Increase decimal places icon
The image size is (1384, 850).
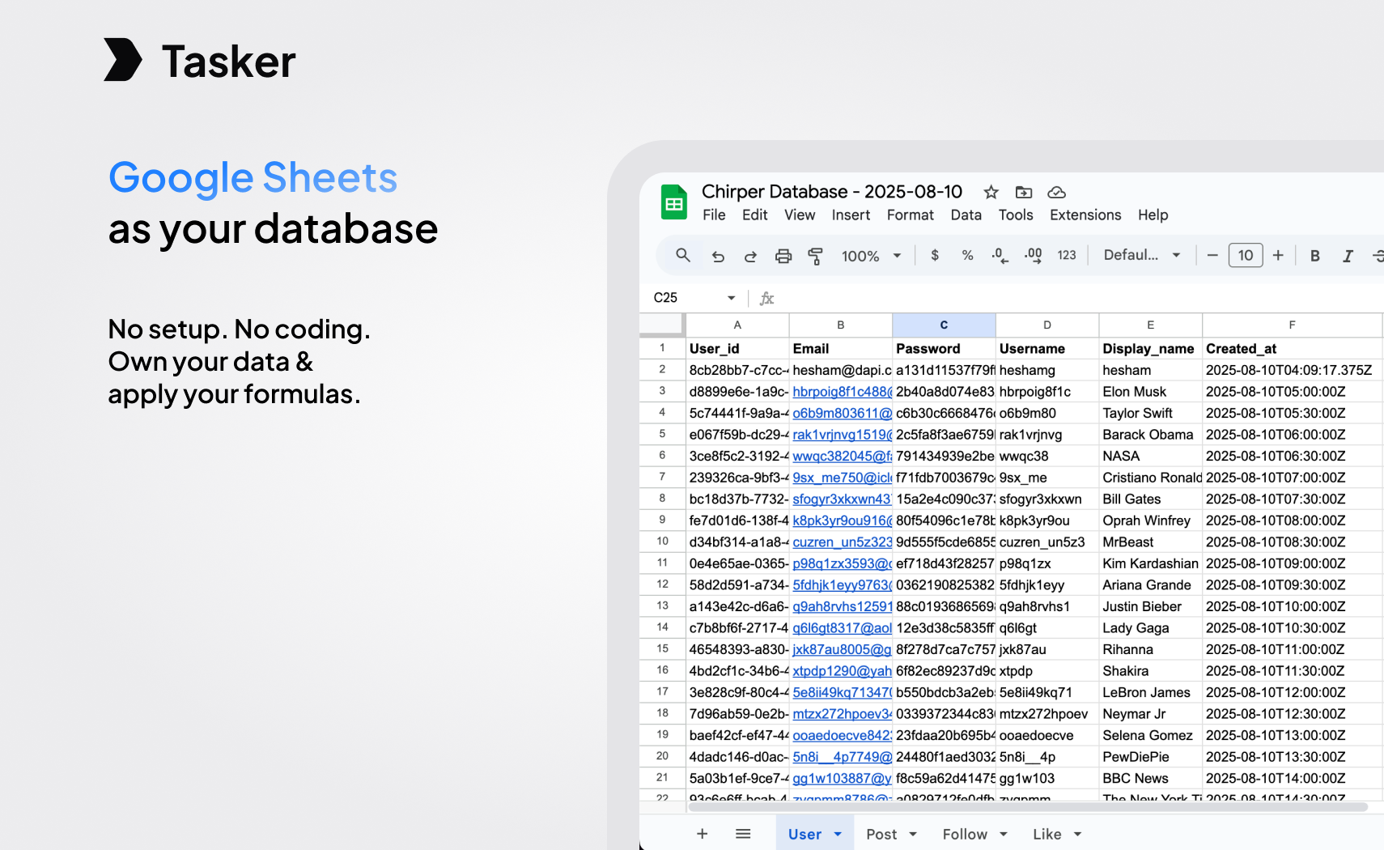1034,255
